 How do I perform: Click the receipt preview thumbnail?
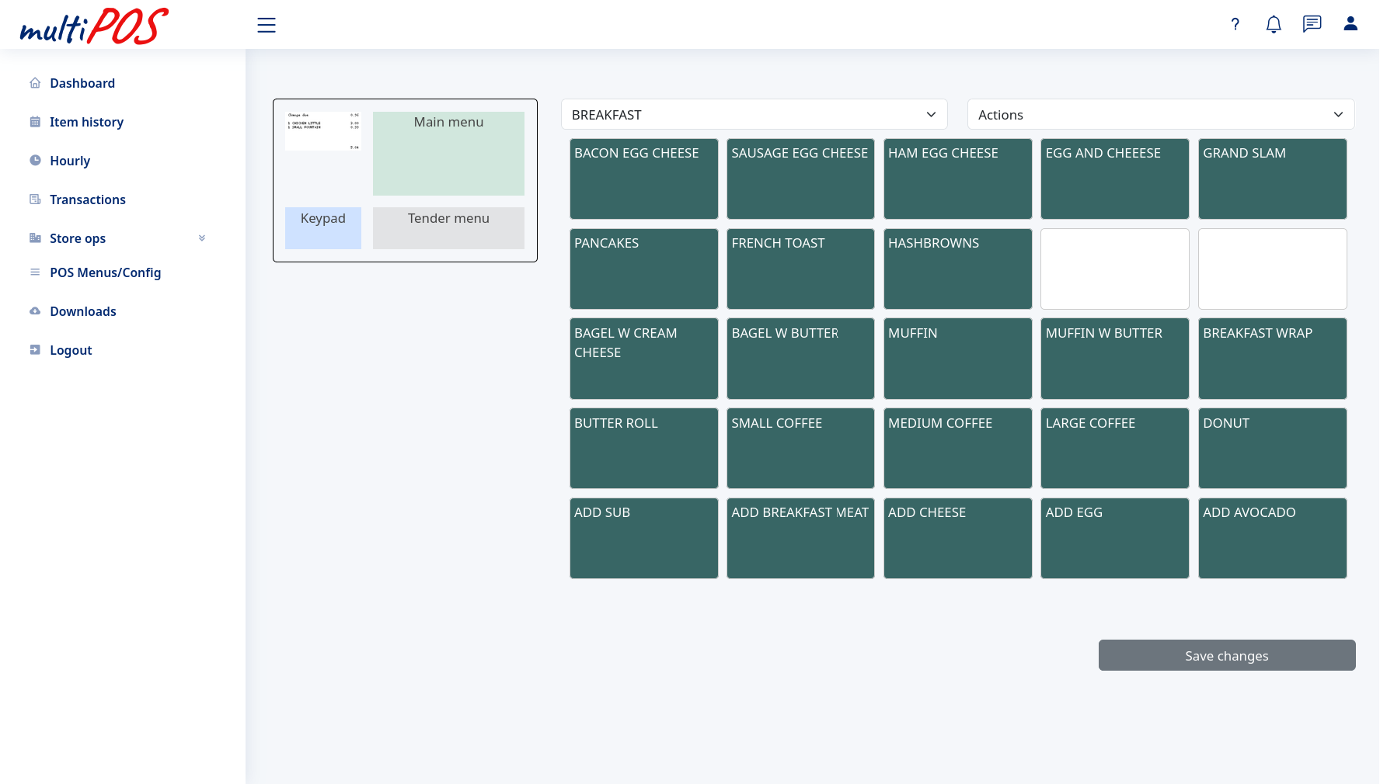323,131
